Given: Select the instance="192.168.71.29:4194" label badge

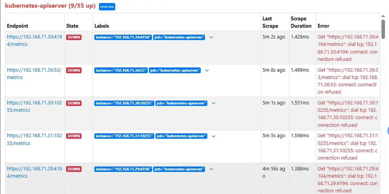Looking at the screenshot, I should click(123, 169).
